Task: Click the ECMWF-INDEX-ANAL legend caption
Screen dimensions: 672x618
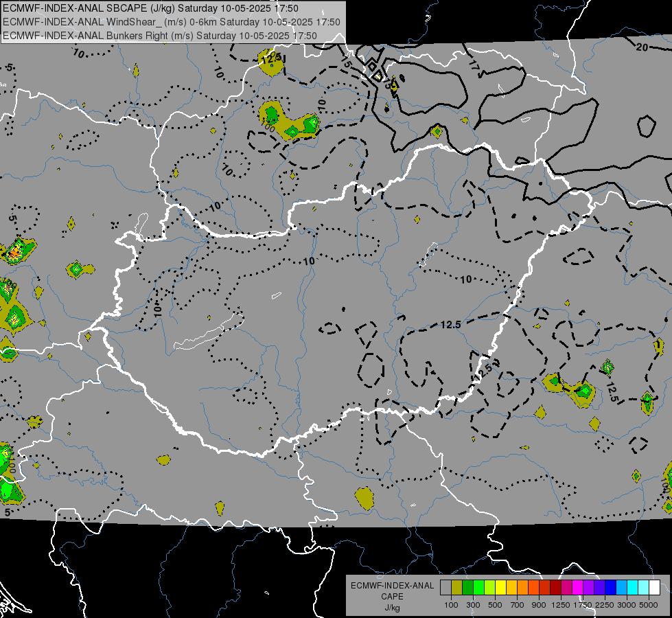Action: click(x=392, y=586)
